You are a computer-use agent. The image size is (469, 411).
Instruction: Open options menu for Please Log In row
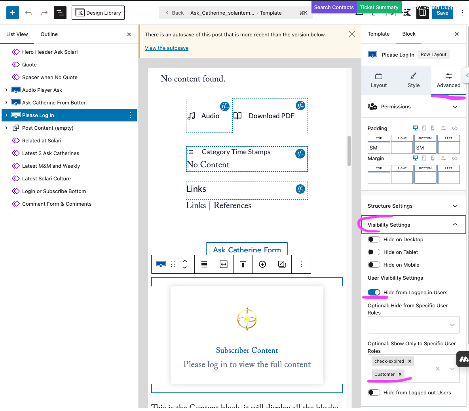point(131,115)
